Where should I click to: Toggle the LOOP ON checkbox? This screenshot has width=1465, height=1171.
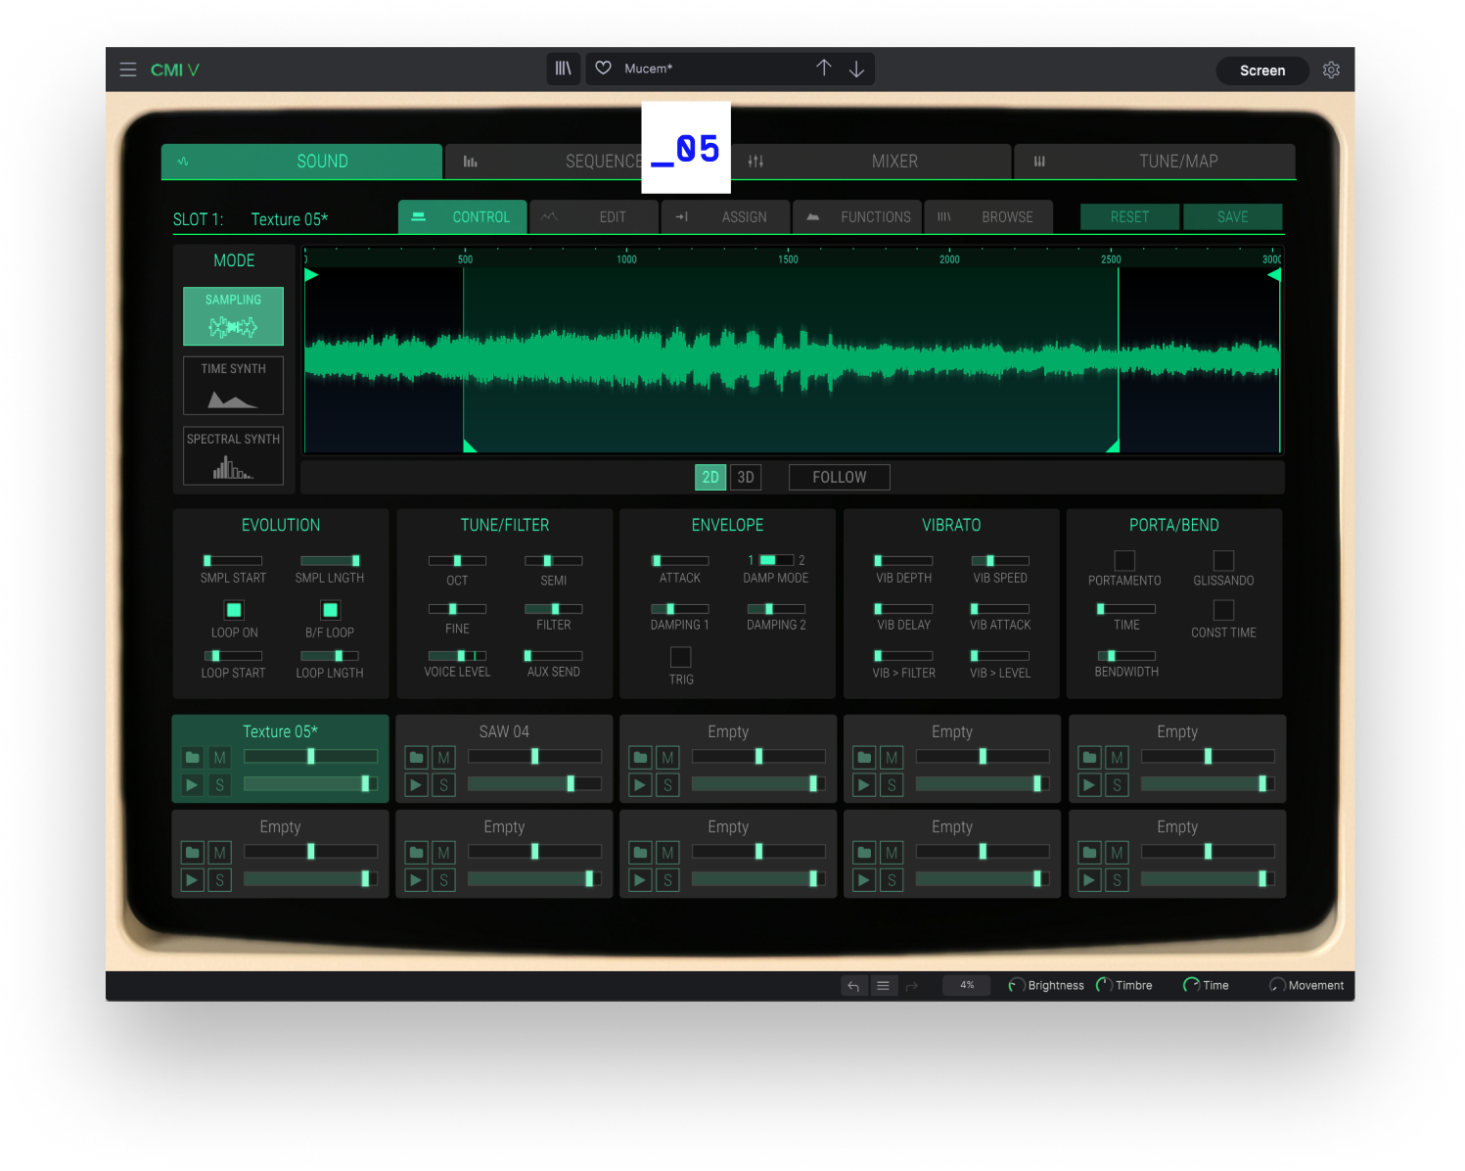[234, 610]
